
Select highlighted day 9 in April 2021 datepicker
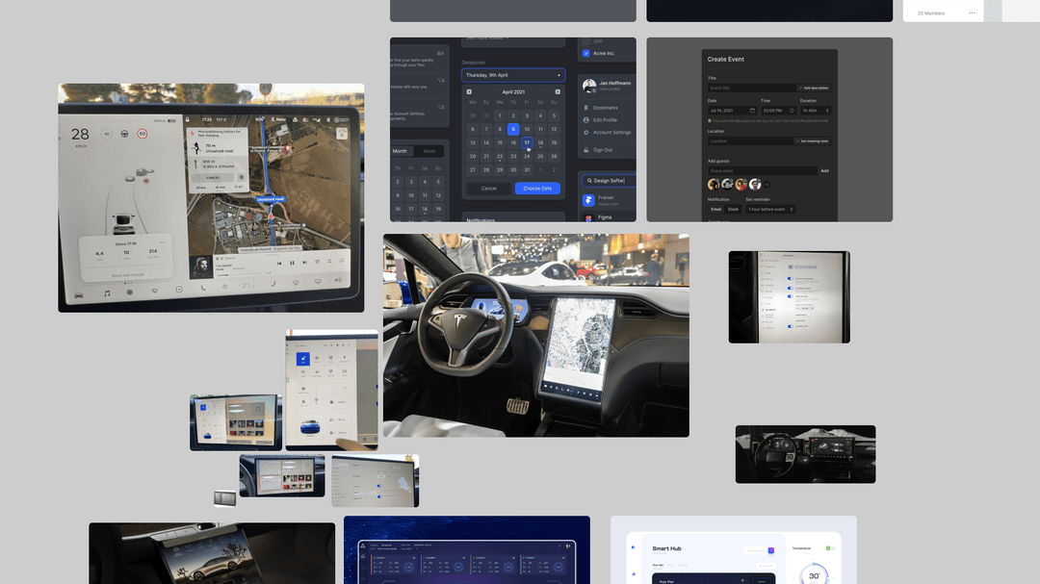(512, 129)
